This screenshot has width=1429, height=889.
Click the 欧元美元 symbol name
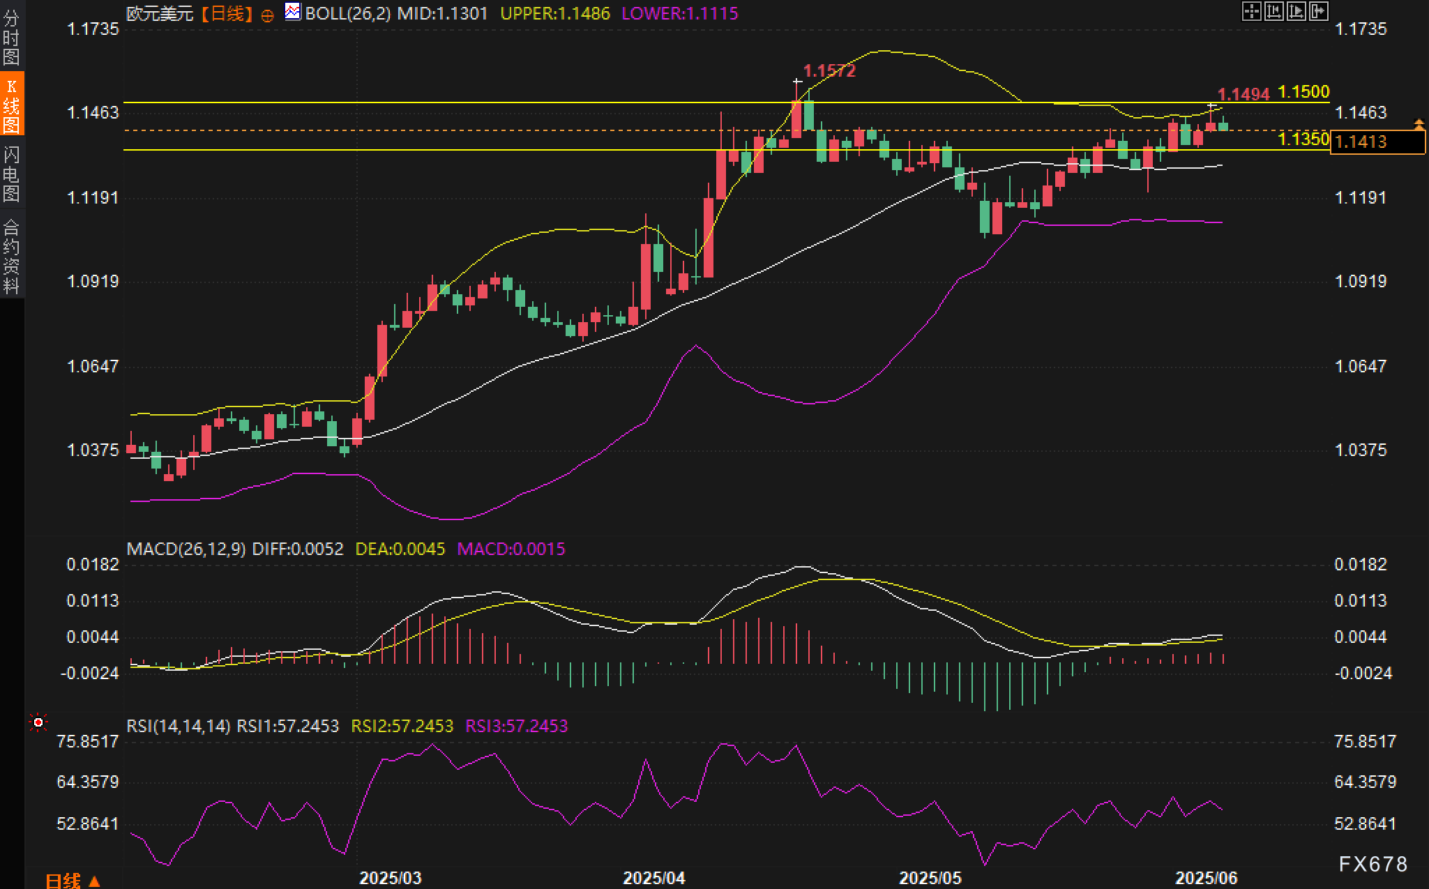[x=159, y=13]
